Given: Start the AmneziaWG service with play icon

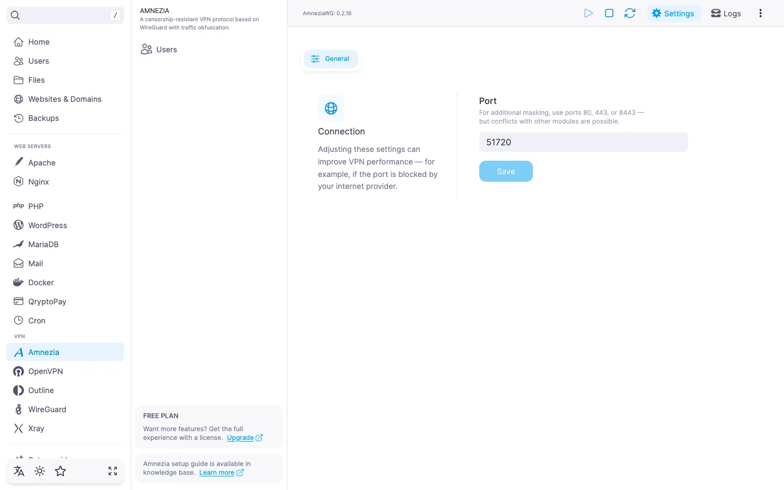Looking at the screenshot, I should pos(588,13).
